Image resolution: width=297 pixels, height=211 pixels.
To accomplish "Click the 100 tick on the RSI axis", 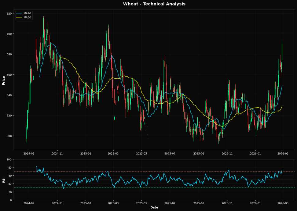I will coord(10,159).
